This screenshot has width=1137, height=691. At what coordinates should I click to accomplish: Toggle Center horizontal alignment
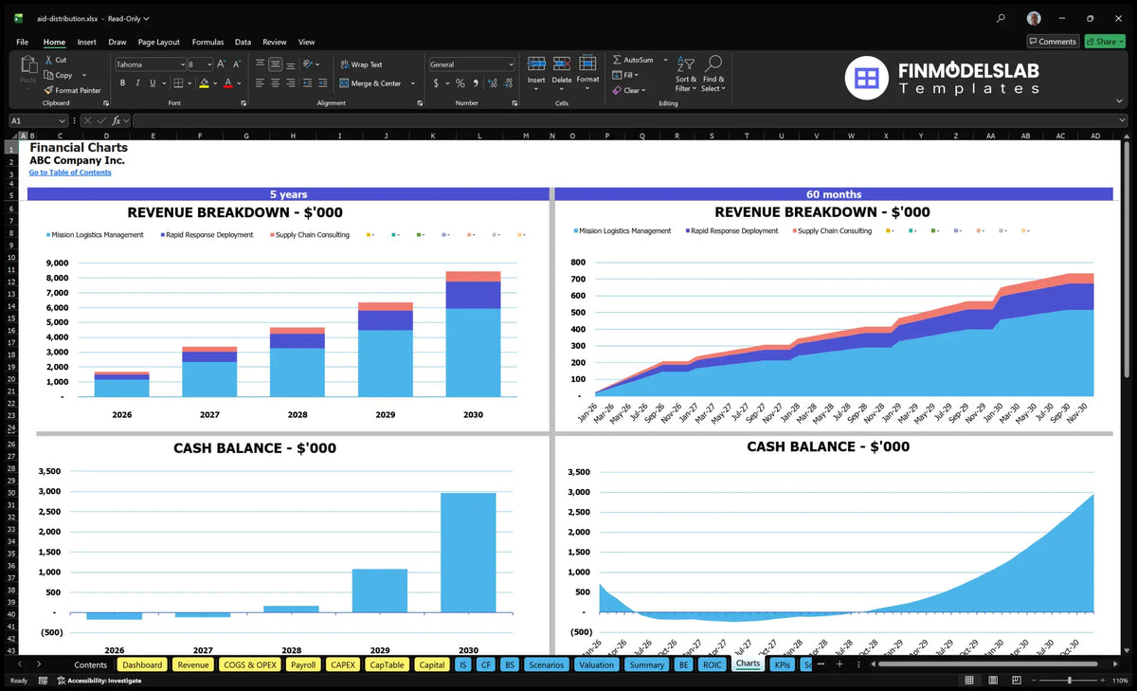click(x=275, y=83)
